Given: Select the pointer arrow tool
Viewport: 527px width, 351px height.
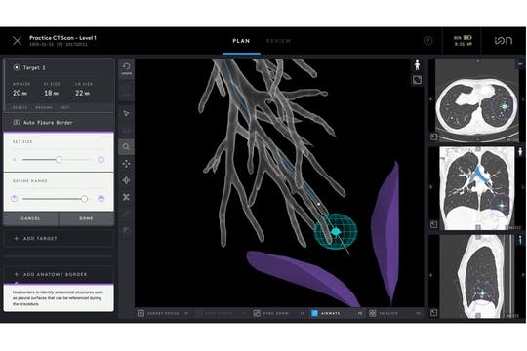Looking at the screenshot, I should tap(126, 113).
